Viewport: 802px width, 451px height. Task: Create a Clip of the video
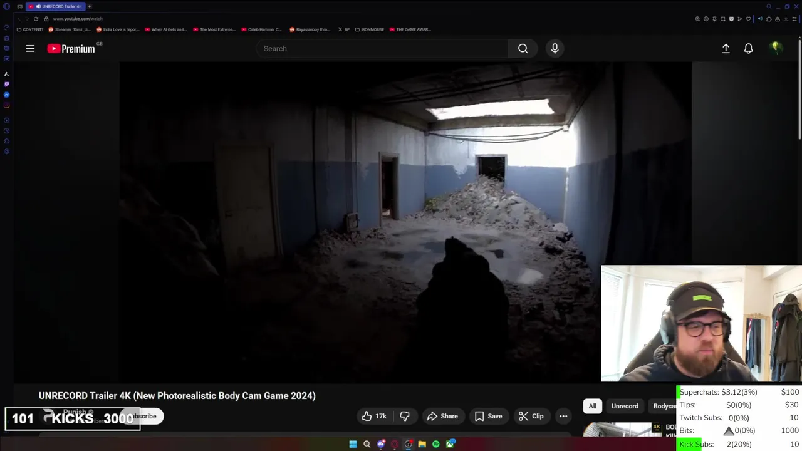pos(531,416)
